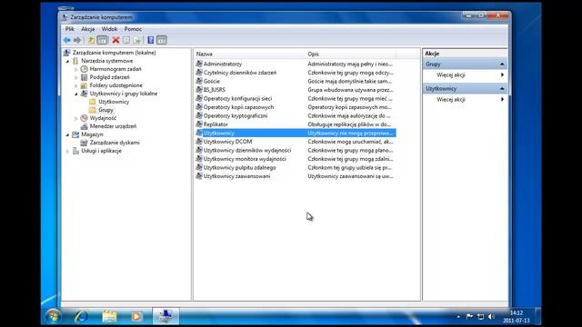Image resolution: width=582 pixels, height=327 pixels.
Task: Click the red Delete X toolbar icon
Action: [115, 40]
